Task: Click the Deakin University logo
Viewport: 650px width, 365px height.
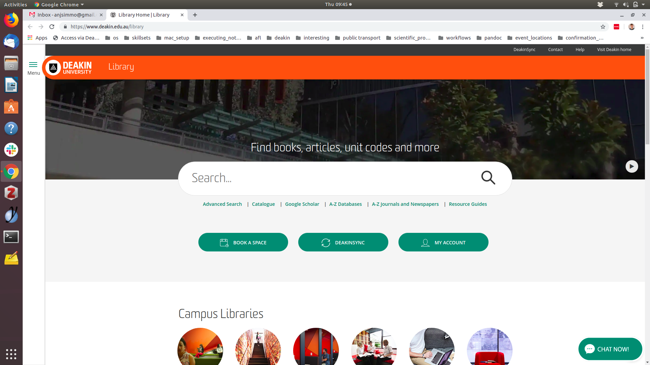Action: click(69, 68)
